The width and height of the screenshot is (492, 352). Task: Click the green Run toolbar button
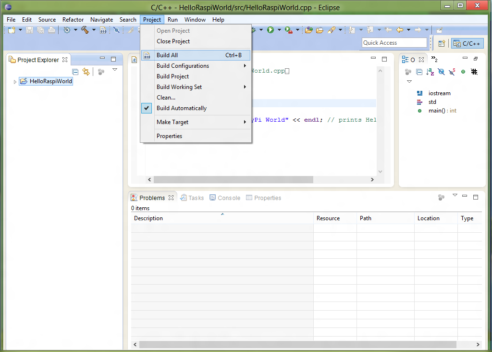click(x=271, y=30)
